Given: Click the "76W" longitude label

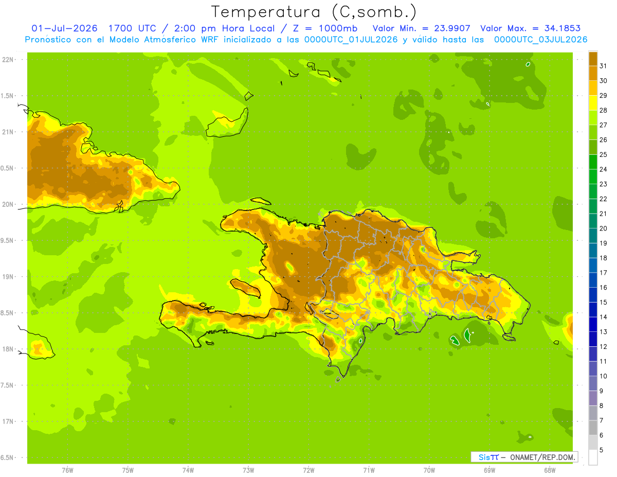Looking at the screenshot, I should coord(67,470).
